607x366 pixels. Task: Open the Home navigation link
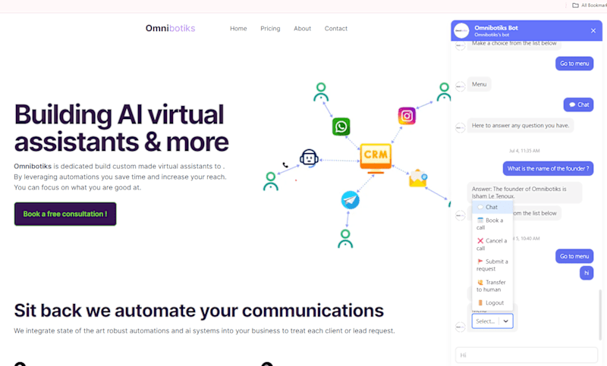tap(238, 29)
